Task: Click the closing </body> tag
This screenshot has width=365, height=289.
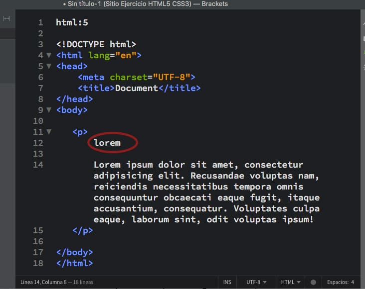Action: [x=74, y=252]
